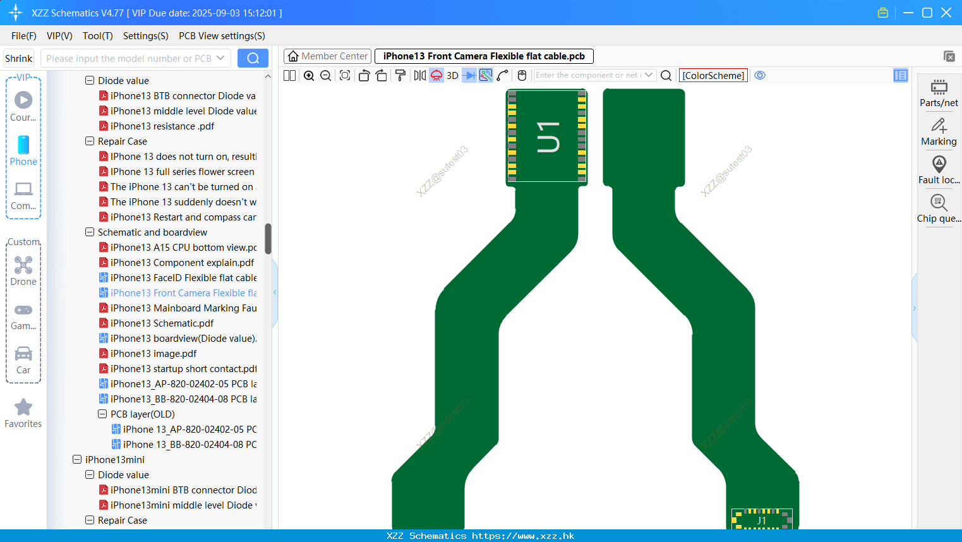
Task: Switch to 3D view
Action: tap(452, 75)
